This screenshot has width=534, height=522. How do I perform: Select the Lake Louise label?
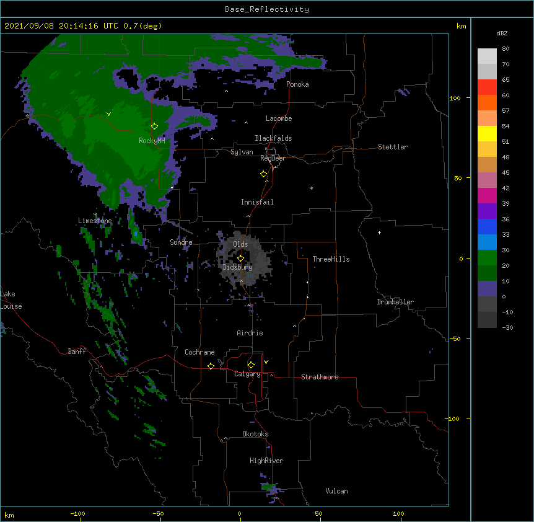pyautogui.click(x=11, y=300)
